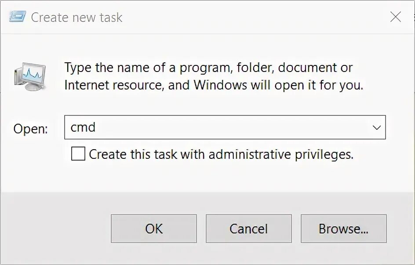Place cursor on the 'cmd' text

pyautogui.click(x=83, y=128)
